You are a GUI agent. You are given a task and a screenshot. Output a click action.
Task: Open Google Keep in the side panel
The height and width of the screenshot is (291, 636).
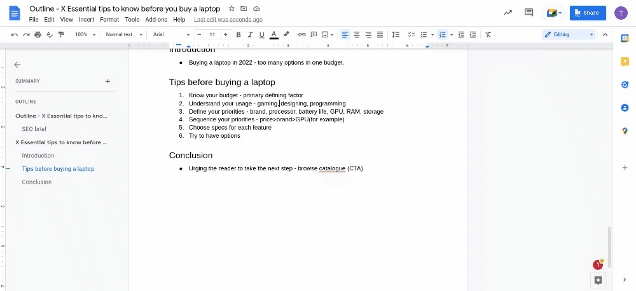(625, 62)
